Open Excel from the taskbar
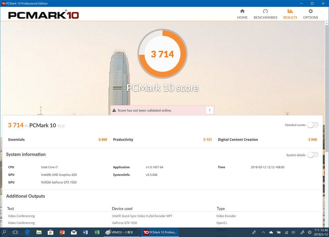 click(x=97, y=232)
